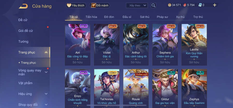This screenshot has width=233, height=108.
Task: Tap the red ruby currency icon
Action: coord(185,5)
